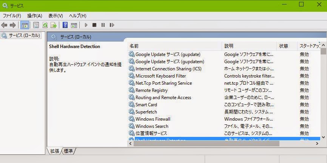Image resolution: width=327 pixels, height=163 pixels.
Task: Click gear icon beside Remote Registry
Action: point(131,90)
